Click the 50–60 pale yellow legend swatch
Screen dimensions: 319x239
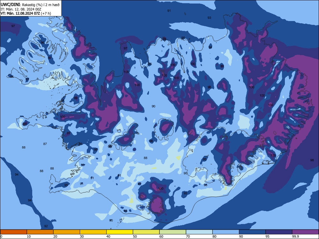tap(146, 232)
